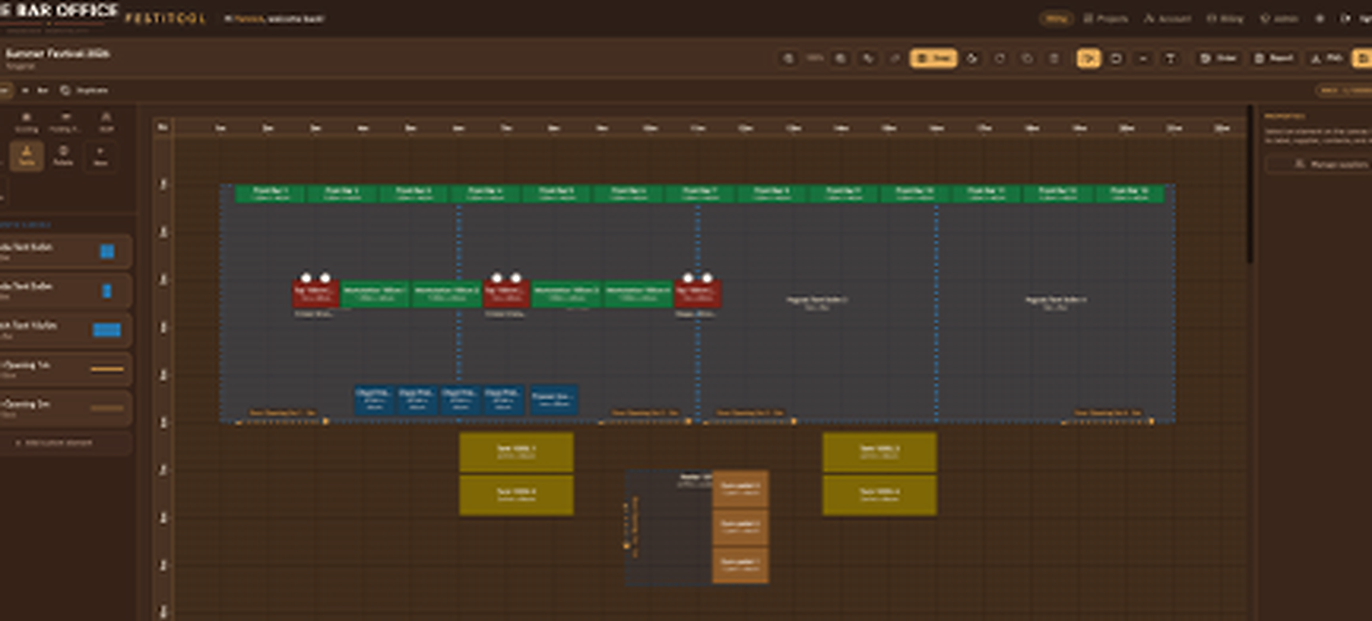Export using the PDF button
Image resolution: width=1372 pixels, height=621 pixels.
(1327, 59)
